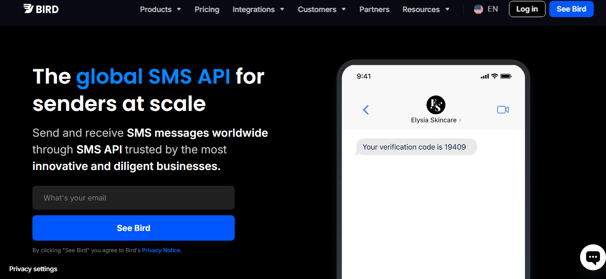Tap the video call icon in phone
Image resolution: width=606 pixels, height=279 pixels.
[x=503, y=109]
